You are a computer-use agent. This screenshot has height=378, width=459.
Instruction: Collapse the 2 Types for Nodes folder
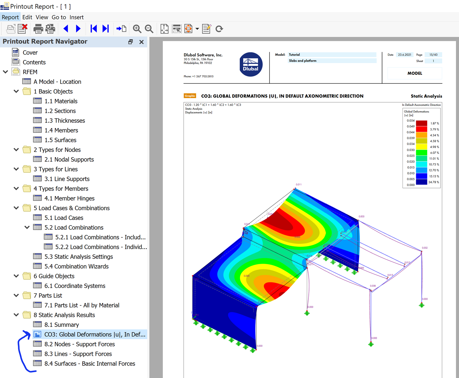point(16,150)
